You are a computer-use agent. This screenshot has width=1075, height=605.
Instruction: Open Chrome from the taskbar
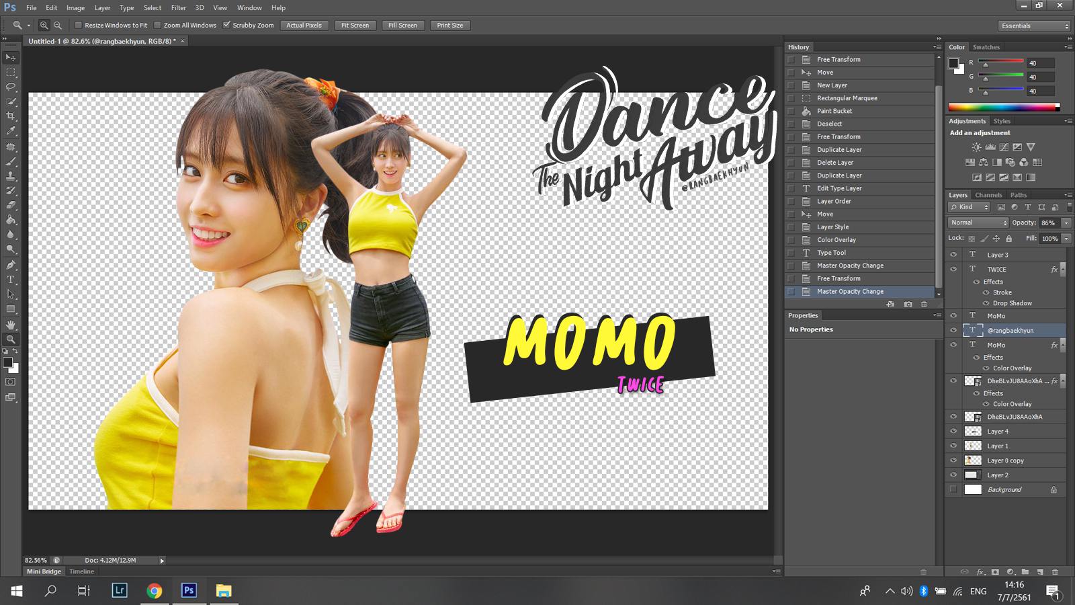click(x=155, y=591)
